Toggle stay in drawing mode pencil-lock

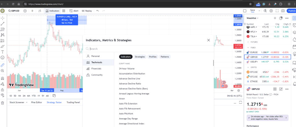click(3, 84)
